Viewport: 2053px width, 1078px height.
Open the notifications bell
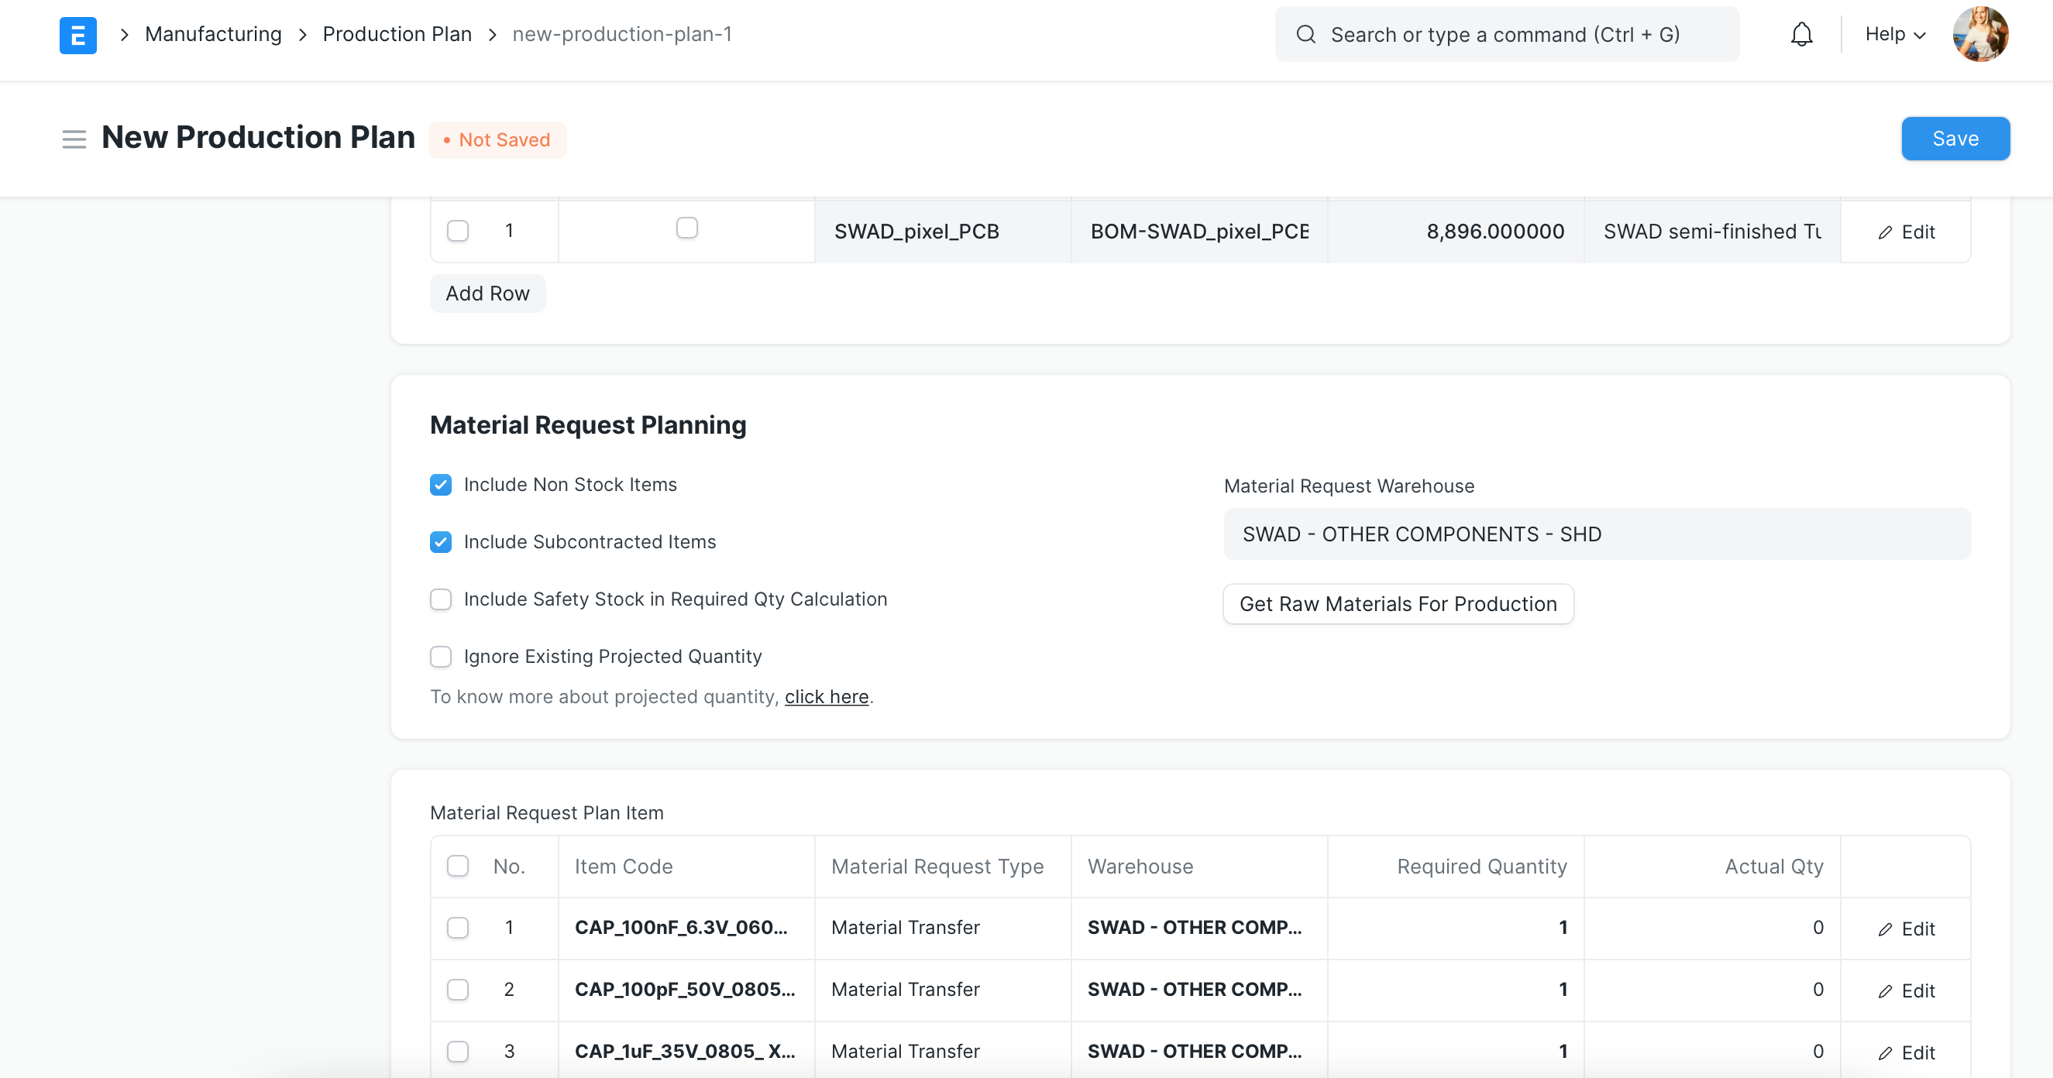(x=1802, y=34)
